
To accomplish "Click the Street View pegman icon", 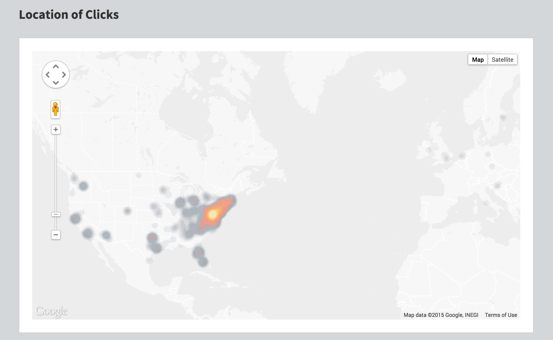I will click(56, 109).
